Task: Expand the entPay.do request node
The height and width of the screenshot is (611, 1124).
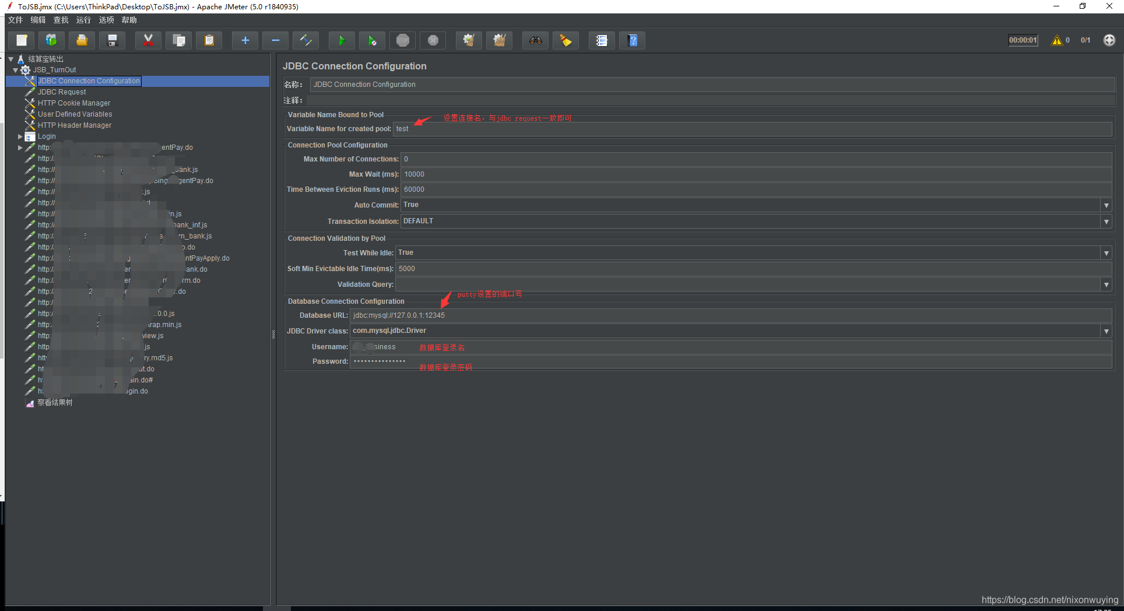Action: tap(20, 148)
